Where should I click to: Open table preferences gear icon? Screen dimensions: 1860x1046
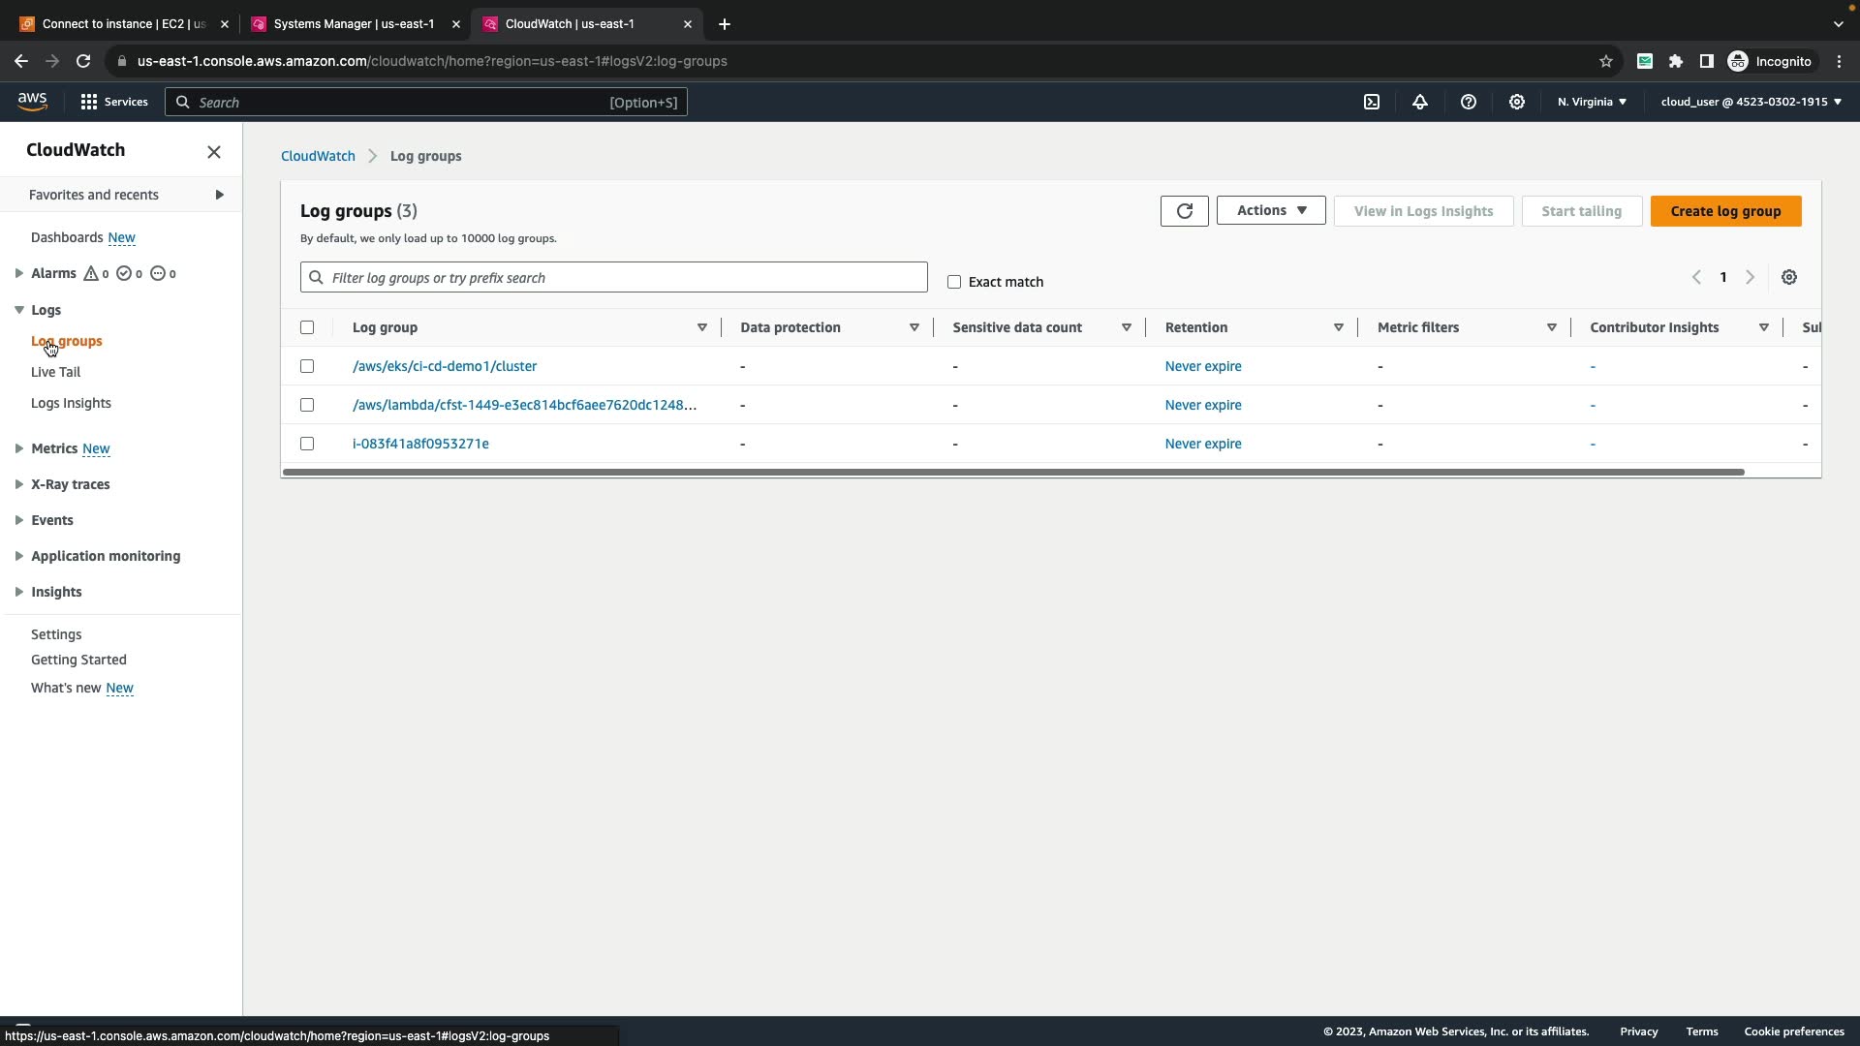pyautogui.click(x=1789, y=278)
